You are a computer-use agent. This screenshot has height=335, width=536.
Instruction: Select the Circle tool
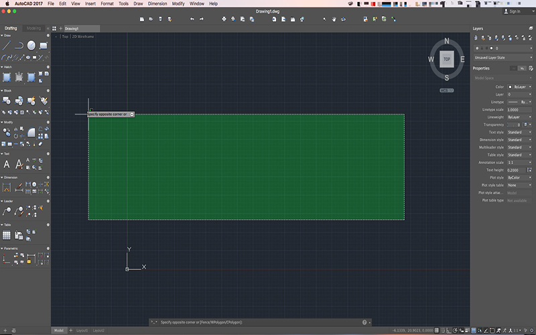31,45
